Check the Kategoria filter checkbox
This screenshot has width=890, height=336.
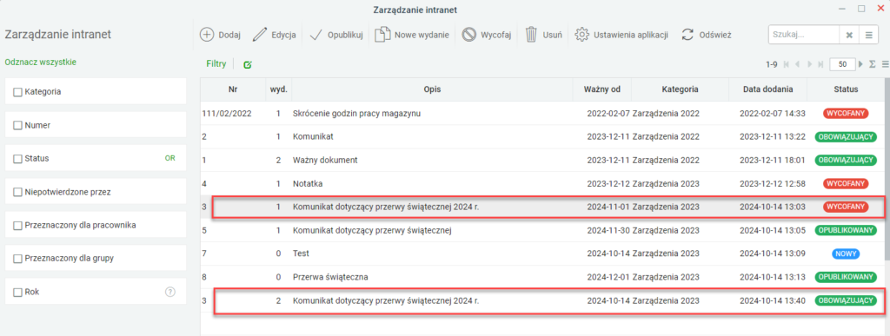coord(17,92)
